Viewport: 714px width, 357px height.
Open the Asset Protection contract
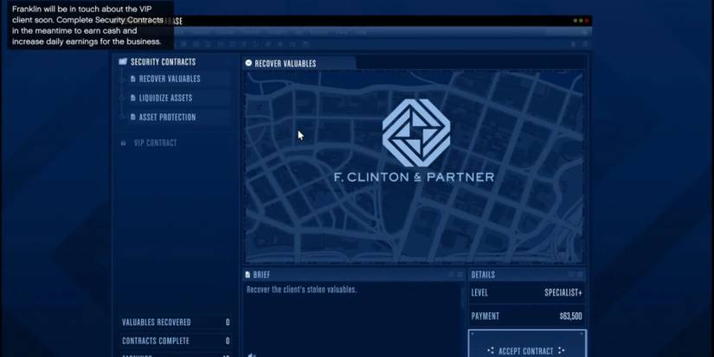[179, 117]
